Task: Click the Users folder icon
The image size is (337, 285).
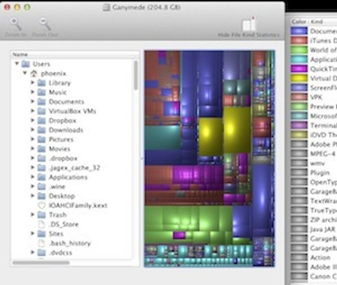Action: point(26,64)
